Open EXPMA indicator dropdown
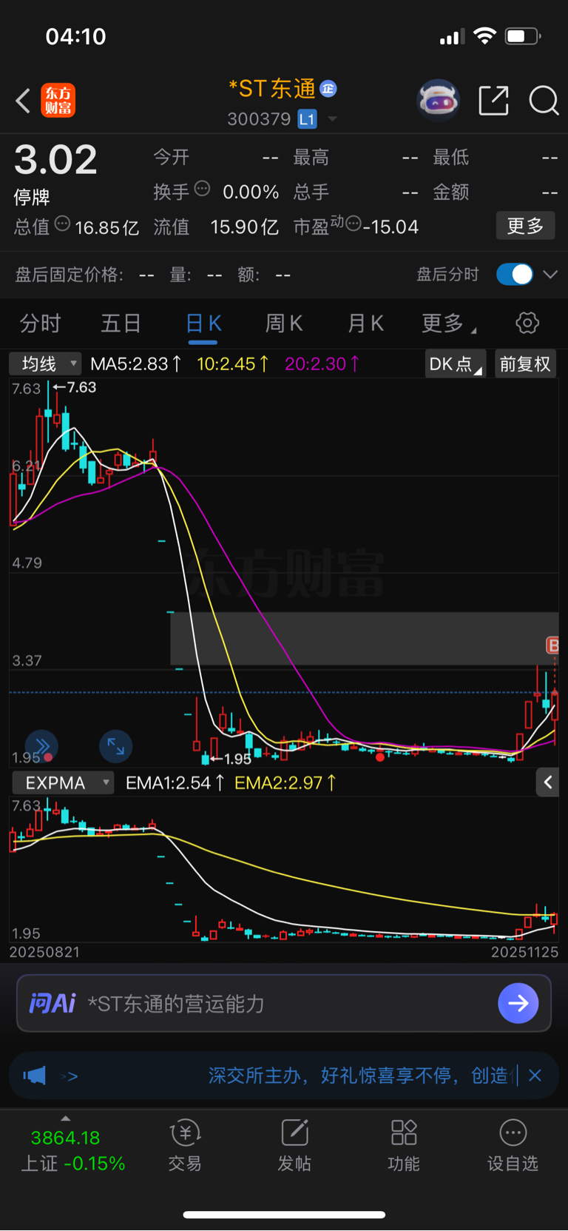 point(63,782)
